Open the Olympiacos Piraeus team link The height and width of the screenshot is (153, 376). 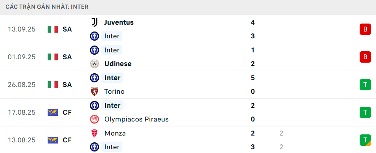[136, 119]
